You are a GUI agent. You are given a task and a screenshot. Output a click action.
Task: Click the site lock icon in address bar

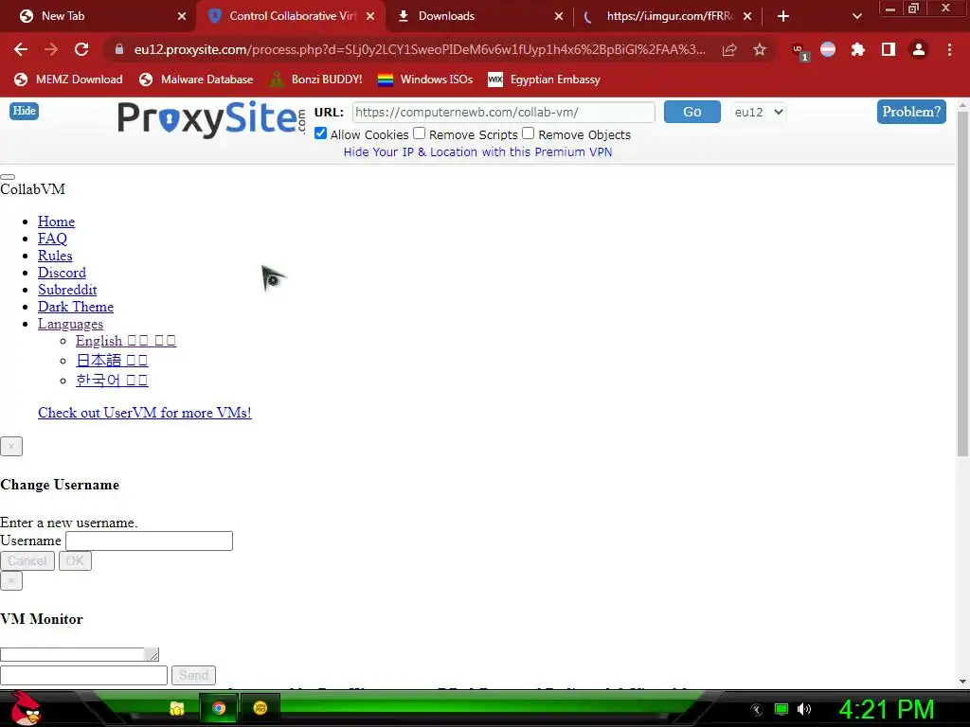click(119, 49)
